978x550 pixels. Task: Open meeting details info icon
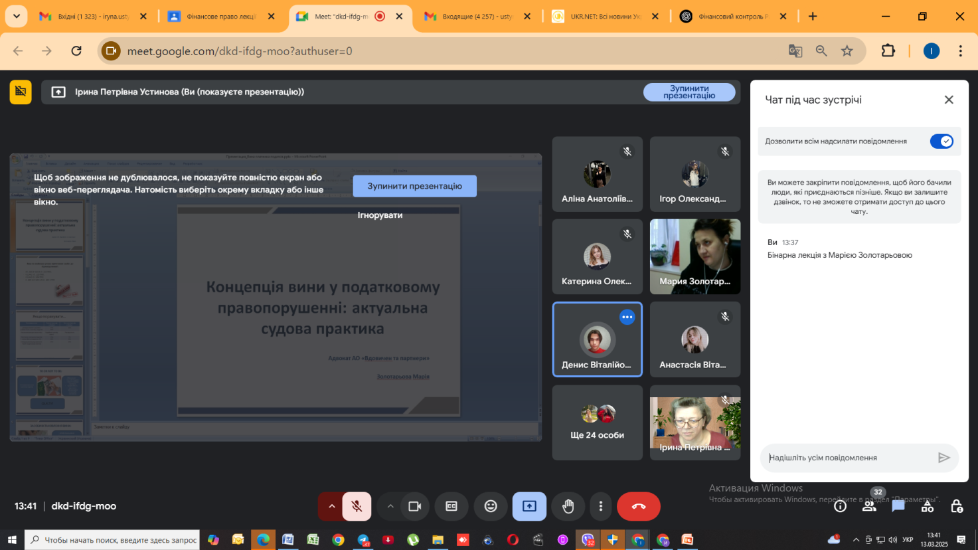pyautogui.click(x=840, y=506)
